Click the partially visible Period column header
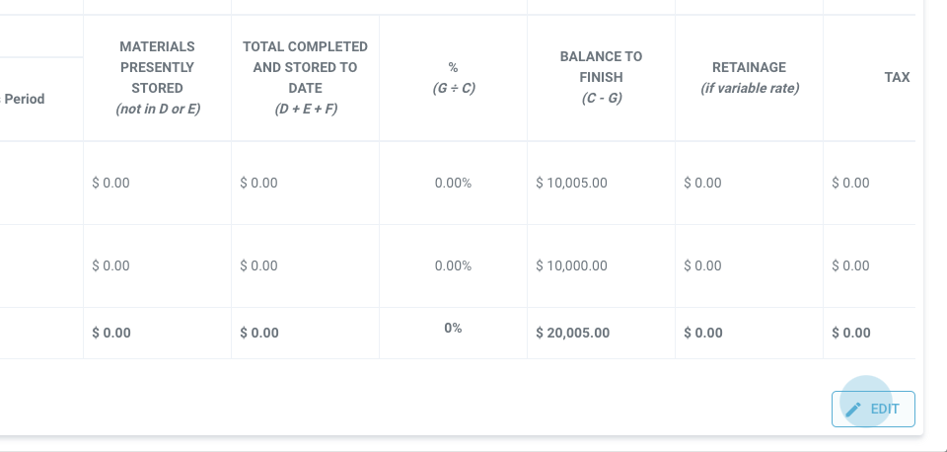This screenshot has height=452, width=947. click(x=25, y=99)
